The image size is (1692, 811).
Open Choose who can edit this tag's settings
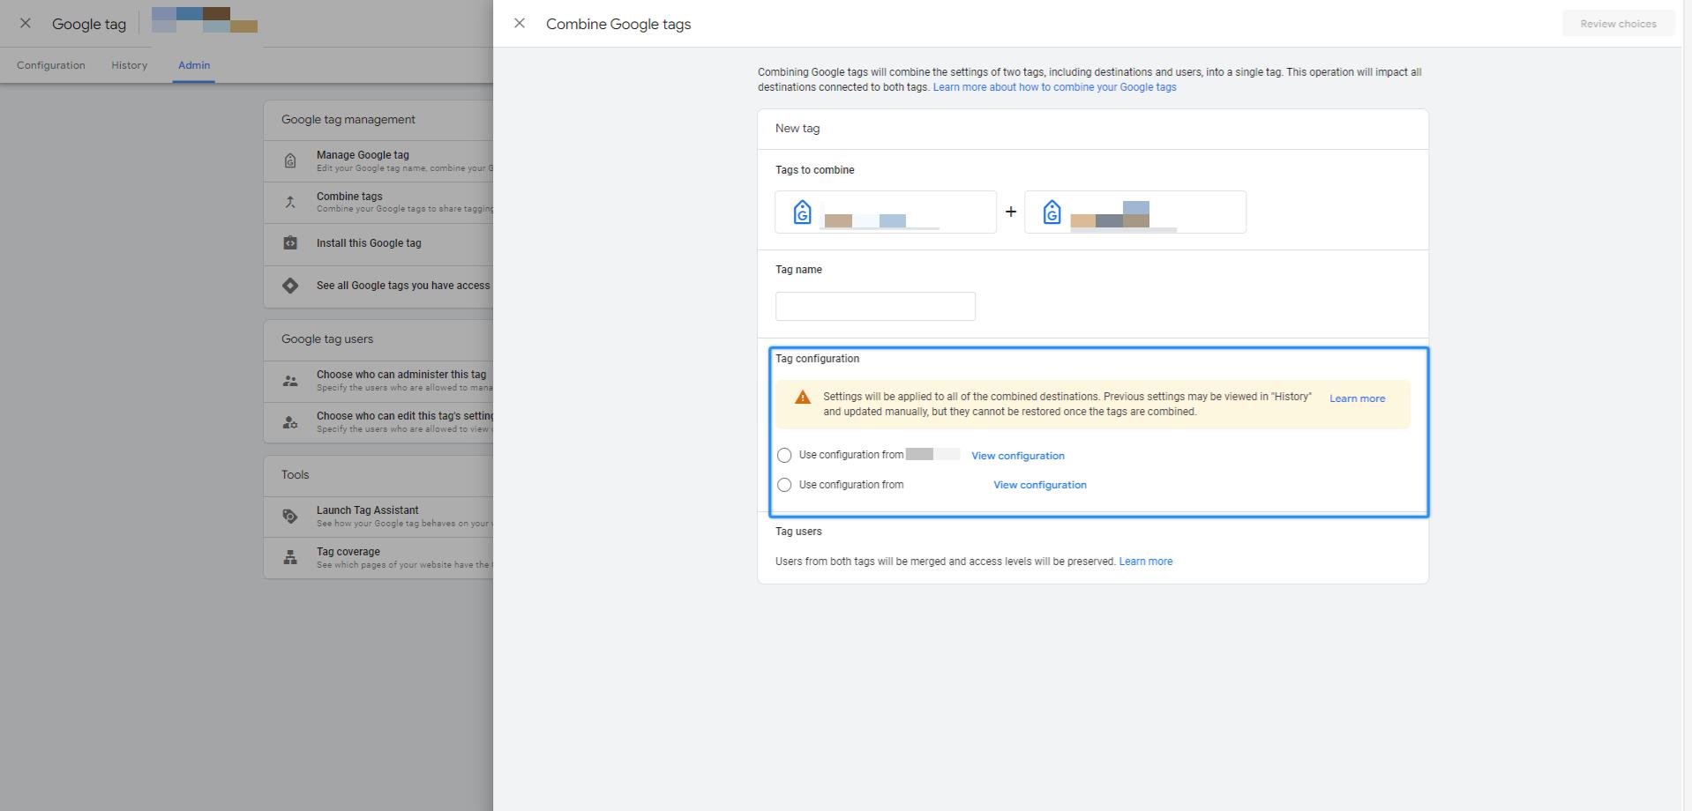point(378,423)
